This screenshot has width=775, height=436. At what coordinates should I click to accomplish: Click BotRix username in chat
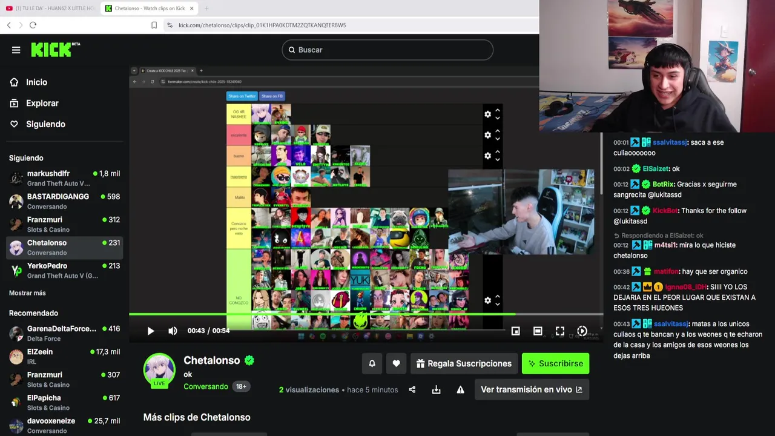pyautogui.click(x=663, y=184)
